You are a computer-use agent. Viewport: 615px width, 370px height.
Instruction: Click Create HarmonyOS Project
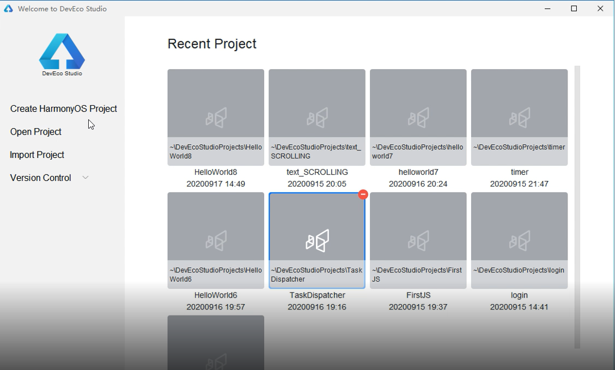click(x=64, y=108)
